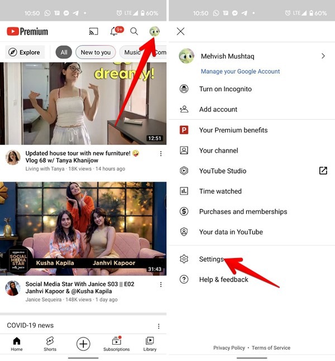Tap the Help question mark icon
The height and width of the screenshot is (361, 335).
tap(184, 279)
